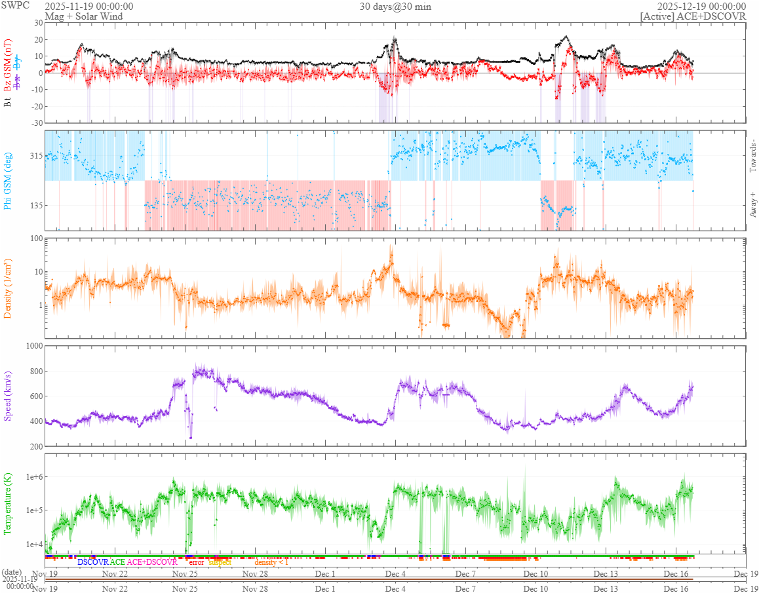
Task: Click the start date 2025-11-19 00:00:00 header
Action: pyautogui.click(x=88, y=7)
